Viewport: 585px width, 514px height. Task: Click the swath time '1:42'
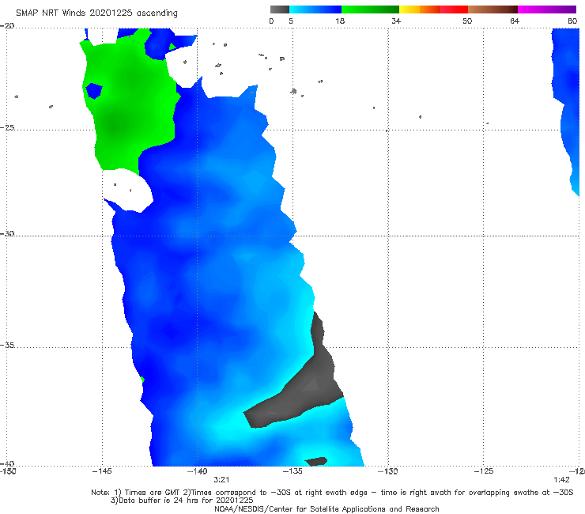pos(561,480)
